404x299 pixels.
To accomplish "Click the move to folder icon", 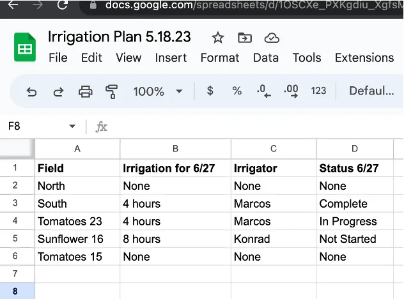I will click(x=244, y=37).
